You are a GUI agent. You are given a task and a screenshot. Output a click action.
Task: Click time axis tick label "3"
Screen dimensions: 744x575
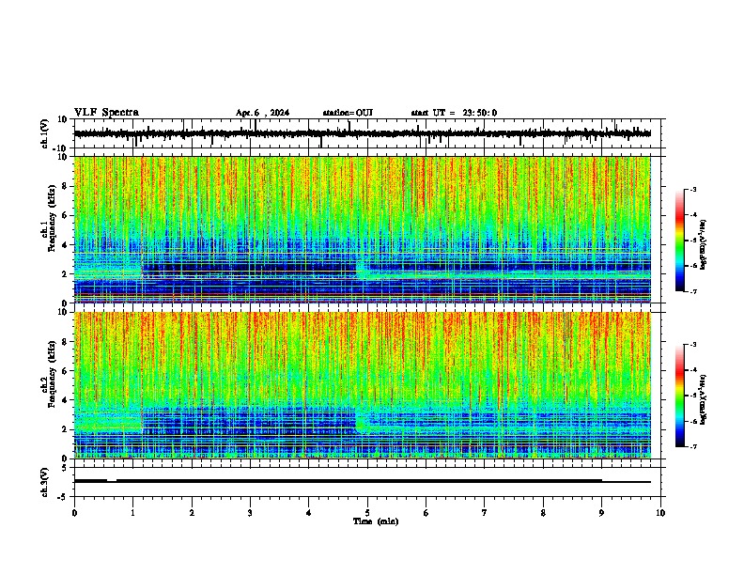click(x=250, y=513)
